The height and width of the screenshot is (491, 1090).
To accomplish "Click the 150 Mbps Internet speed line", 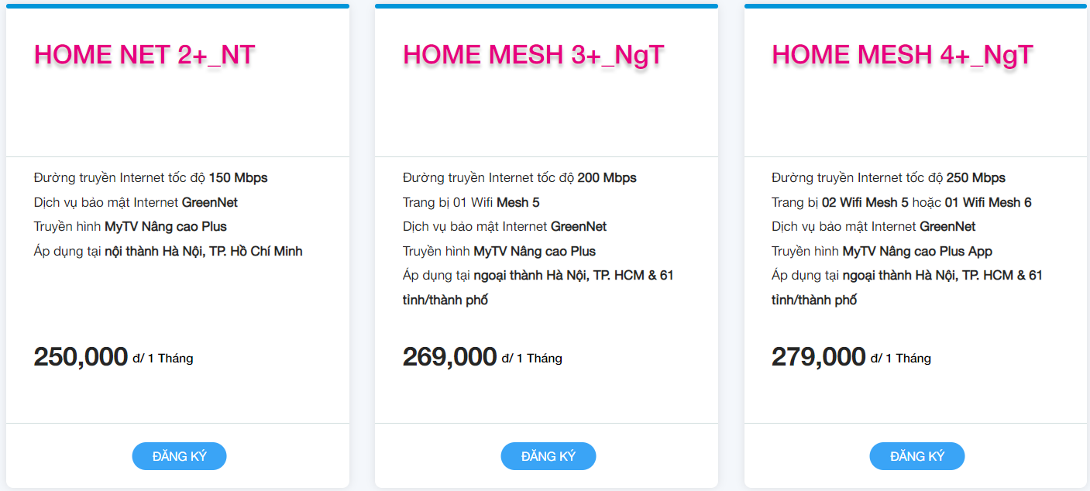I will pos(150,177).
